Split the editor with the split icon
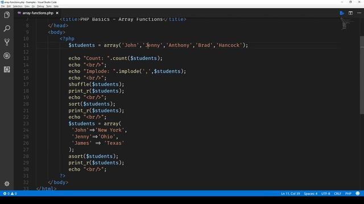This screenshot has height=204, width=364. [350, 13]
